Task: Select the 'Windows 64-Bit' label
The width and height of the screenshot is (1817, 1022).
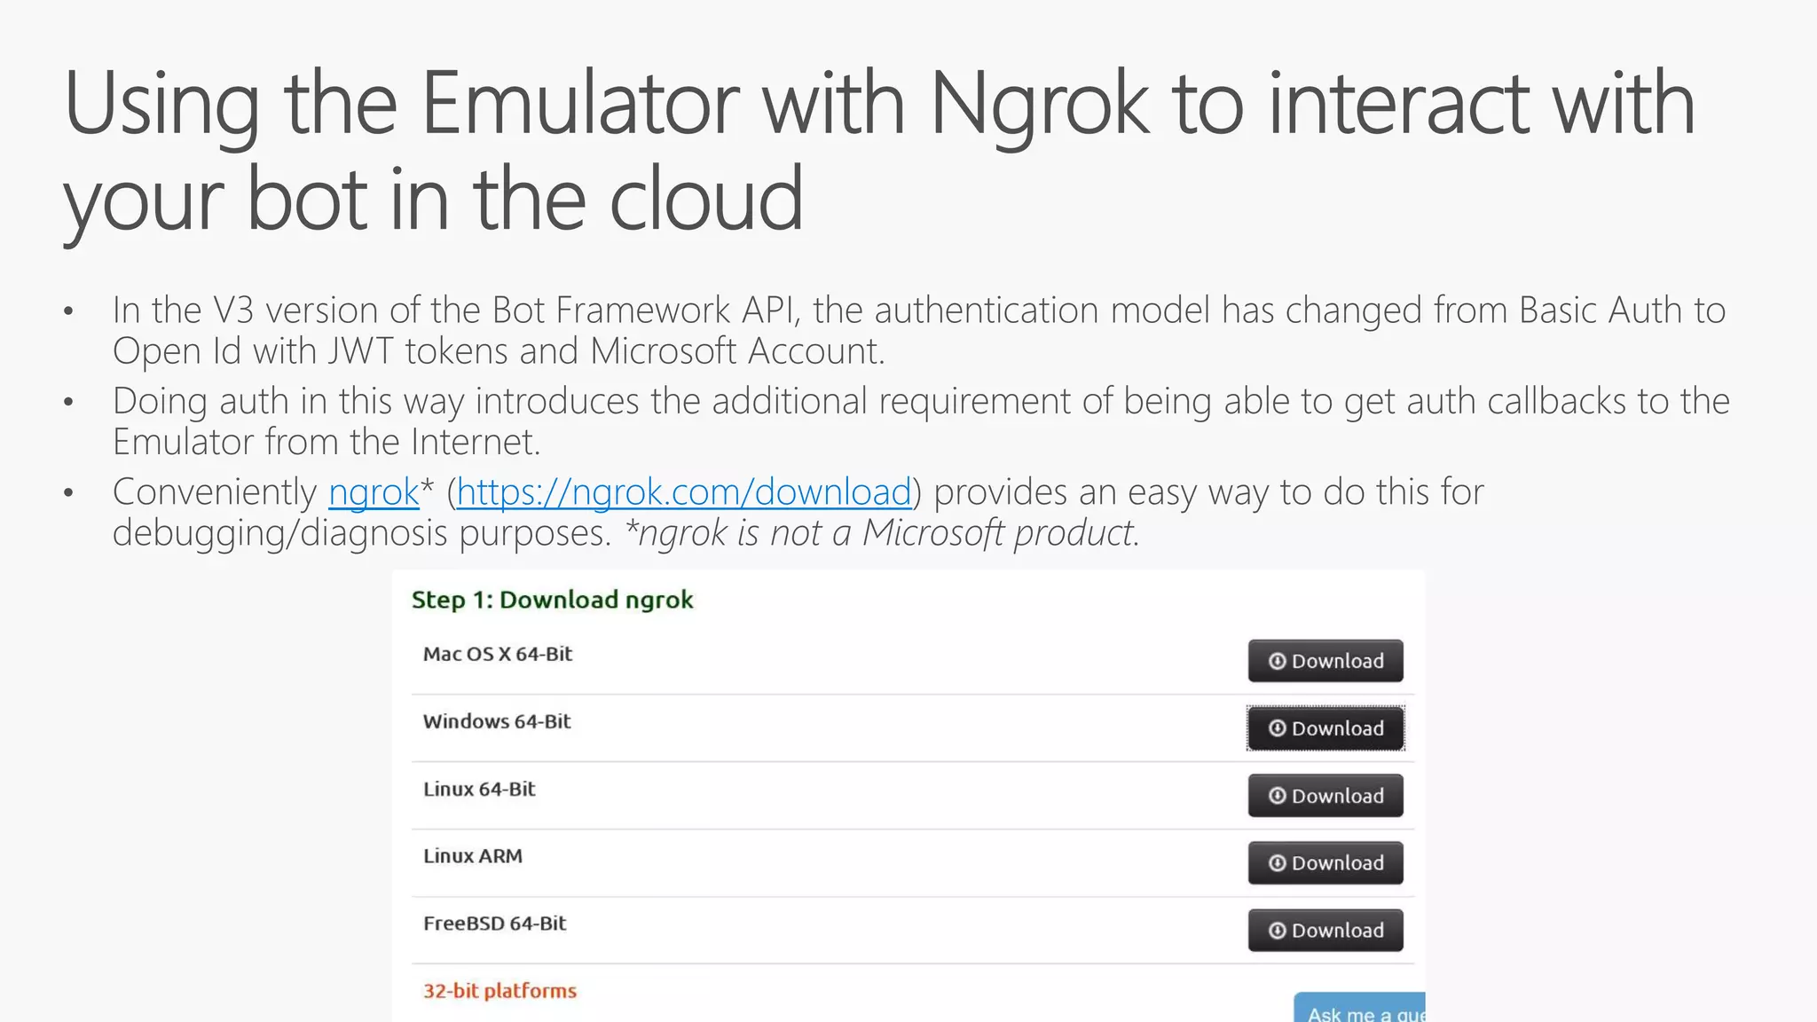Action: (x=497, y=721)
